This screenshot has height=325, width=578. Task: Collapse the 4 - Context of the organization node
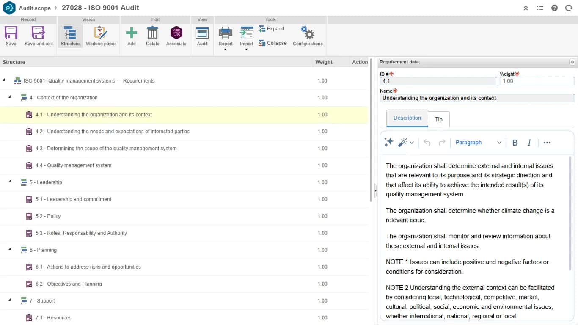[x=10, y=97]
